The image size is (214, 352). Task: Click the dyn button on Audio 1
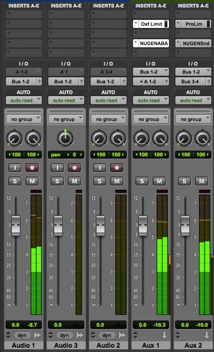click(22, 335)
